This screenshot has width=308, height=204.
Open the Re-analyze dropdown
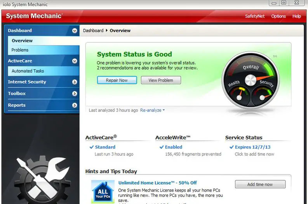pyautogui.click(x=152, y=110)
